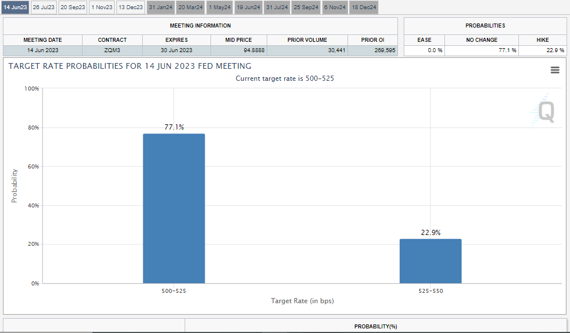This screenshot has height=333, width=570.
Task: Go to the 1 May24 tab
Action: coord(220,7)
